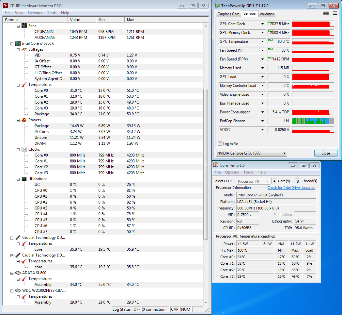Open the VDDC sensor dropdown

tap(263, 130)
